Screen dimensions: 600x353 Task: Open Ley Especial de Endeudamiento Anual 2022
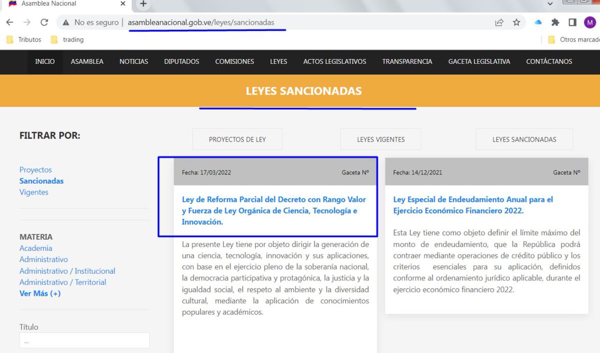pyautogui.click(x=473, y=205)
